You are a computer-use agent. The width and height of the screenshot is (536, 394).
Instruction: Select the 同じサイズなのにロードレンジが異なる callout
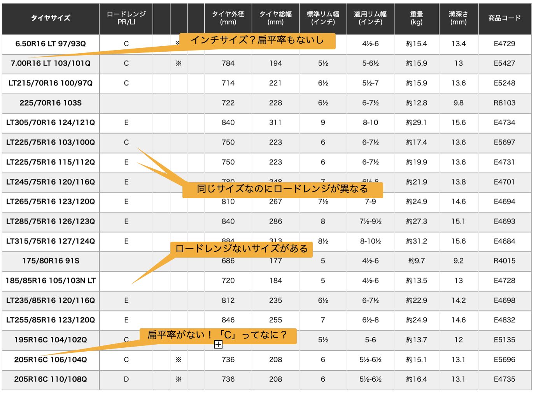pos(283,190)
